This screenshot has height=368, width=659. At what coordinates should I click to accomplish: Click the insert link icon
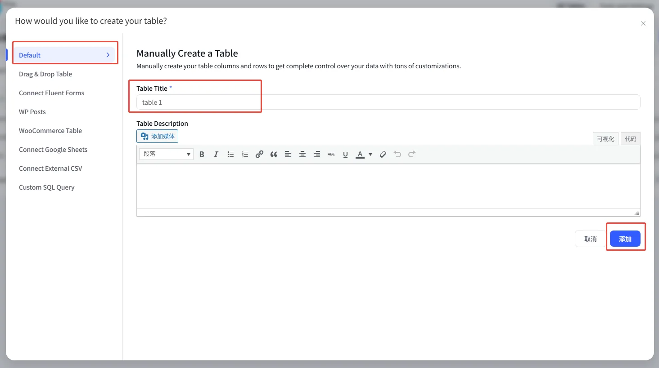tap(259, 154)
